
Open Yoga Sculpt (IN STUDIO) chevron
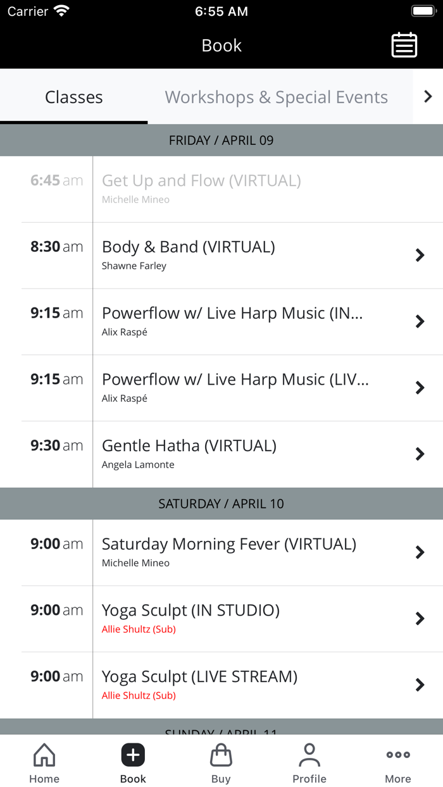point(420,619)
